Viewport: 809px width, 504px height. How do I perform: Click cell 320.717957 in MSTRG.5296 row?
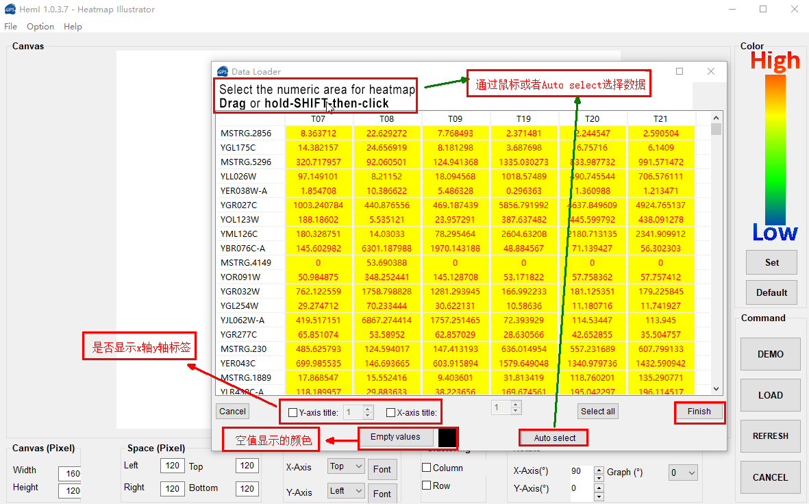319,162
